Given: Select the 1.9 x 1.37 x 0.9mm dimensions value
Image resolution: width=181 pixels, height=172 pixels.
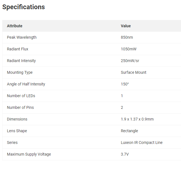Looking at the screenshot, I should click(137, 119).
